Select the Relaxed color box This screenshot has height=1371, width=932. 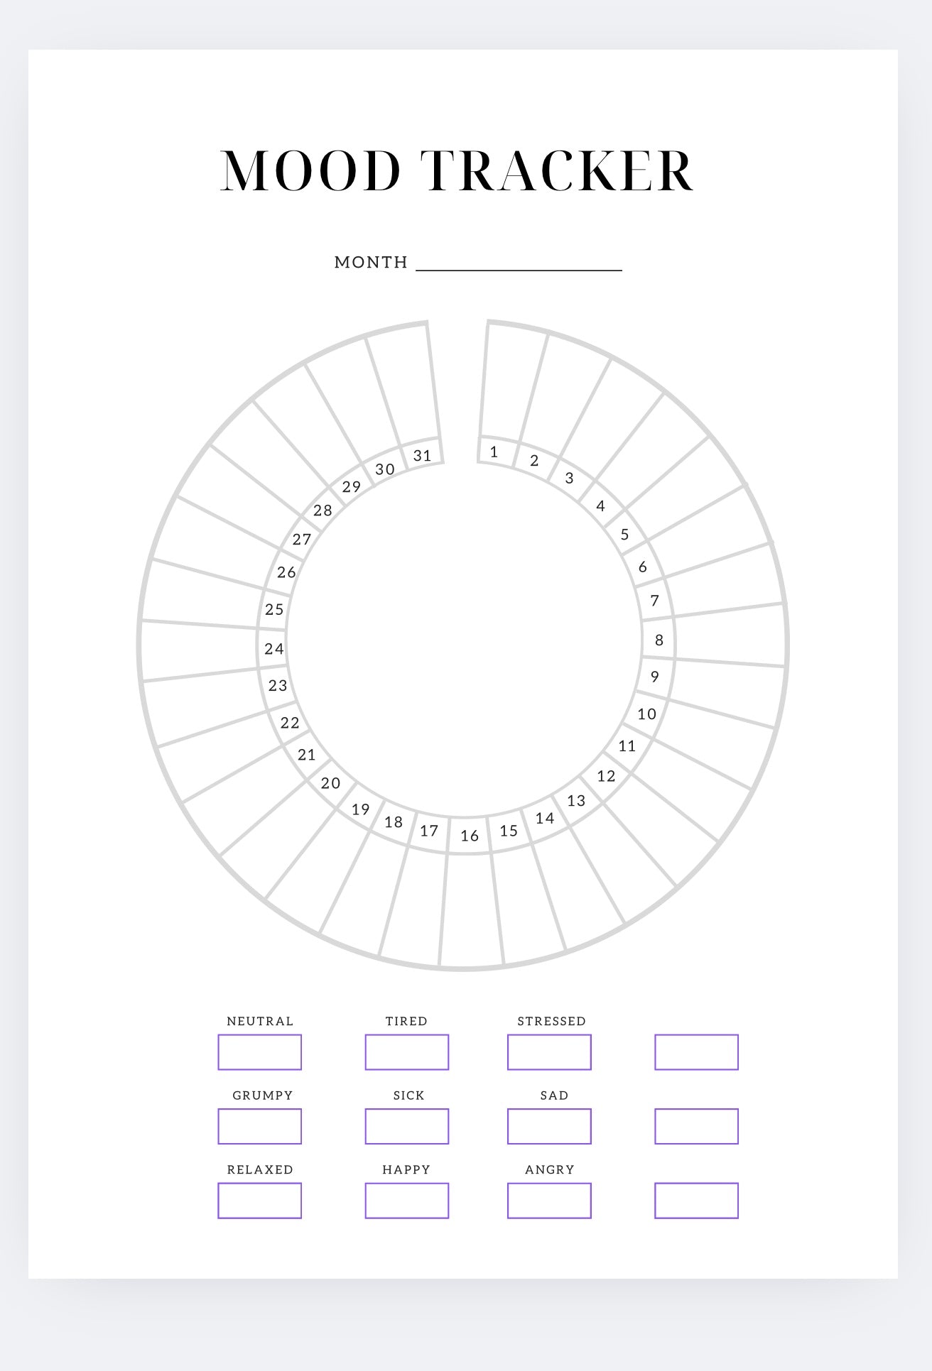pos(260,1201)
